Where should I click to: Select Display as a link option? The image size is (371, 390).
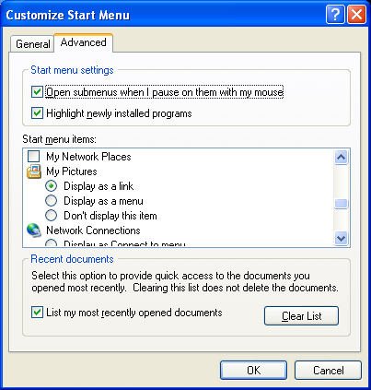coord(51,186)
